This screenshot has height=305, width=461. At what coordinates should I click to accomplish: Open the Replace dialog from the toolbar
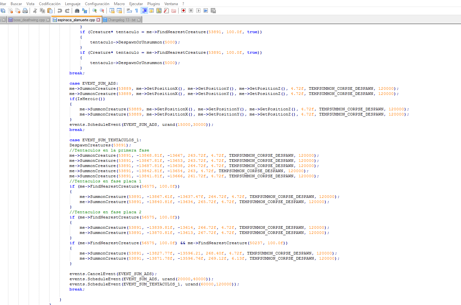click(x=85, y=11)
